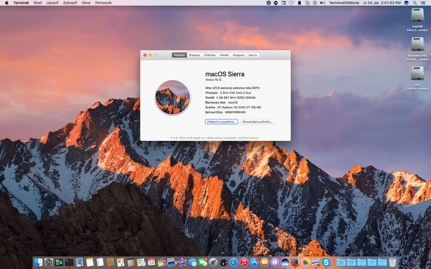Launch Siri from the Dock
Image resolution: width=431 pixels, height=269 pixels.
285,262
